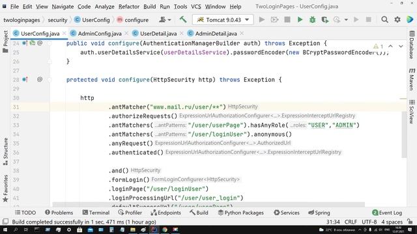
Task: Open the Profiler tool window
Action: pos(130,213)
